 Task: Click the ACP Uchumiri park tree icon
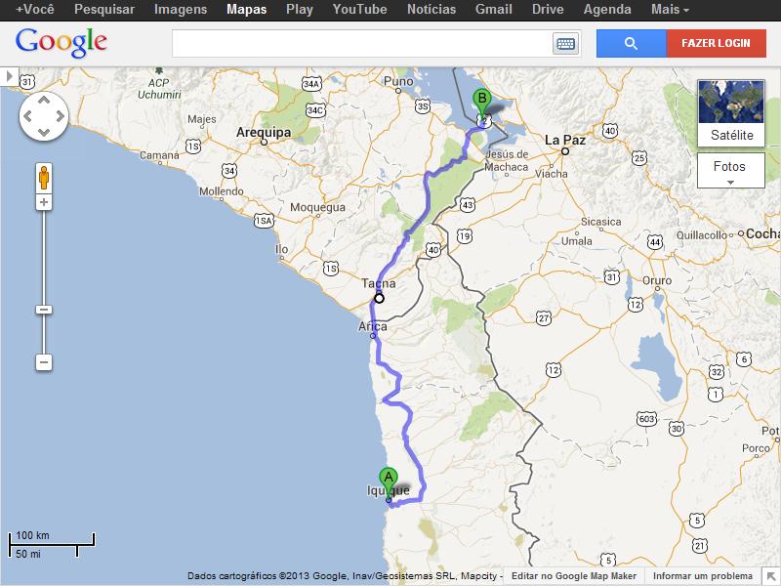(159, 70)
